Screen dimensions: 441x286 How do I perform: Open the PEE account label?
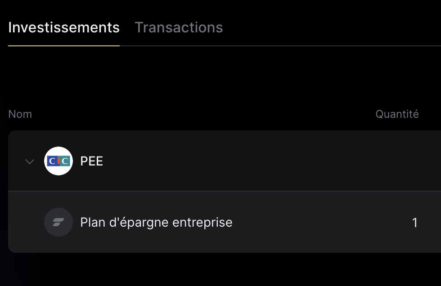click(x=91, y=161)
